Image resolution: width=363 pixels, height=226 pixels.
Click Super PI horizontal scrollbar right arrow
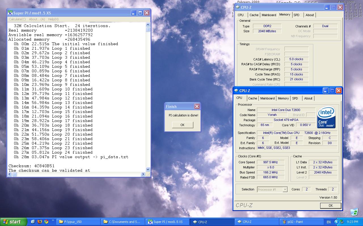pos(143,174)
